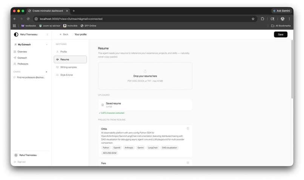The image size is (304, 180).
Task: Click the Resume eye icon
Action: tap(57, 59)
